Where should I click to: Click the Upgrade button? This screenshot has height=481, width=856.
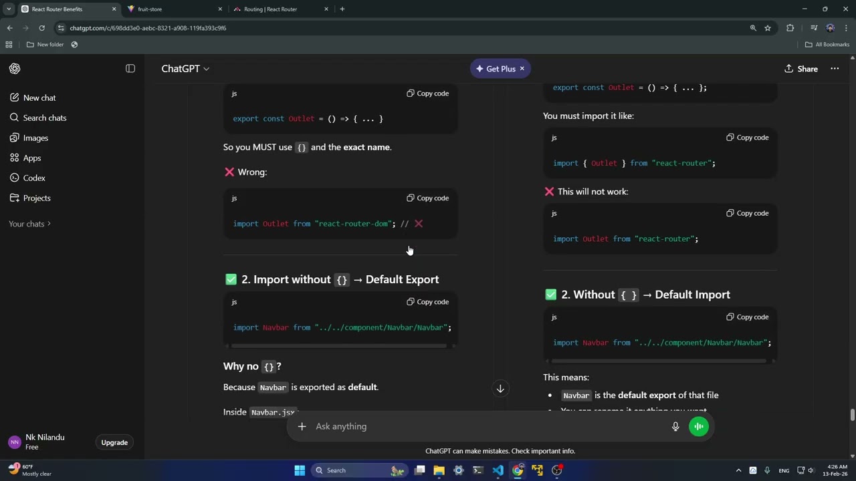point(114,443)
